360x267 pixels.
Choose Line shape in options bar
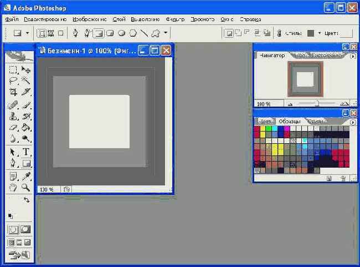tap(144, 33)
